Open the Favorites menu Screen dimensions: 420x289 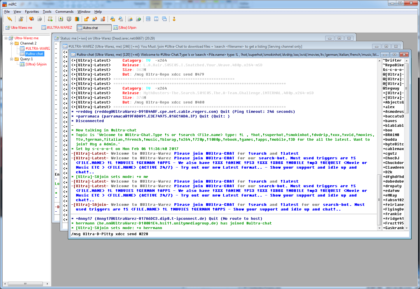click(32, 12)
